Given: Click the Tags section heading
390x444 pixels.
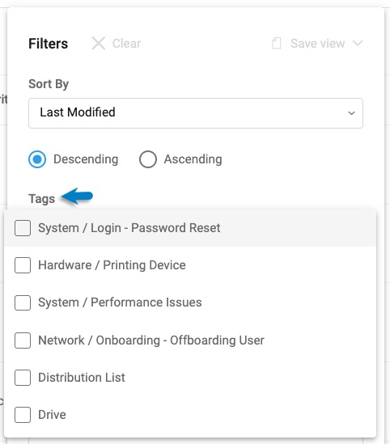Looking at the screenshot, I should pyautogui.click(x=41, y=199).
